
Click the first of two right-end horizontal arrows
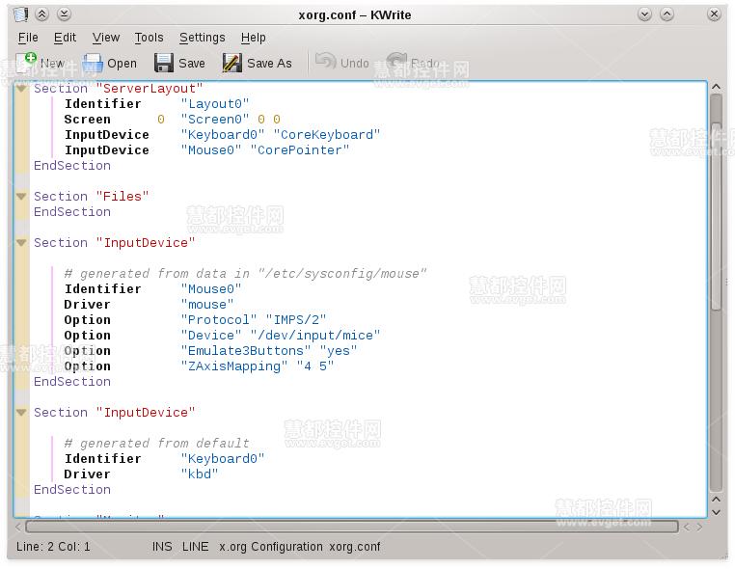(x=687, y=528)
